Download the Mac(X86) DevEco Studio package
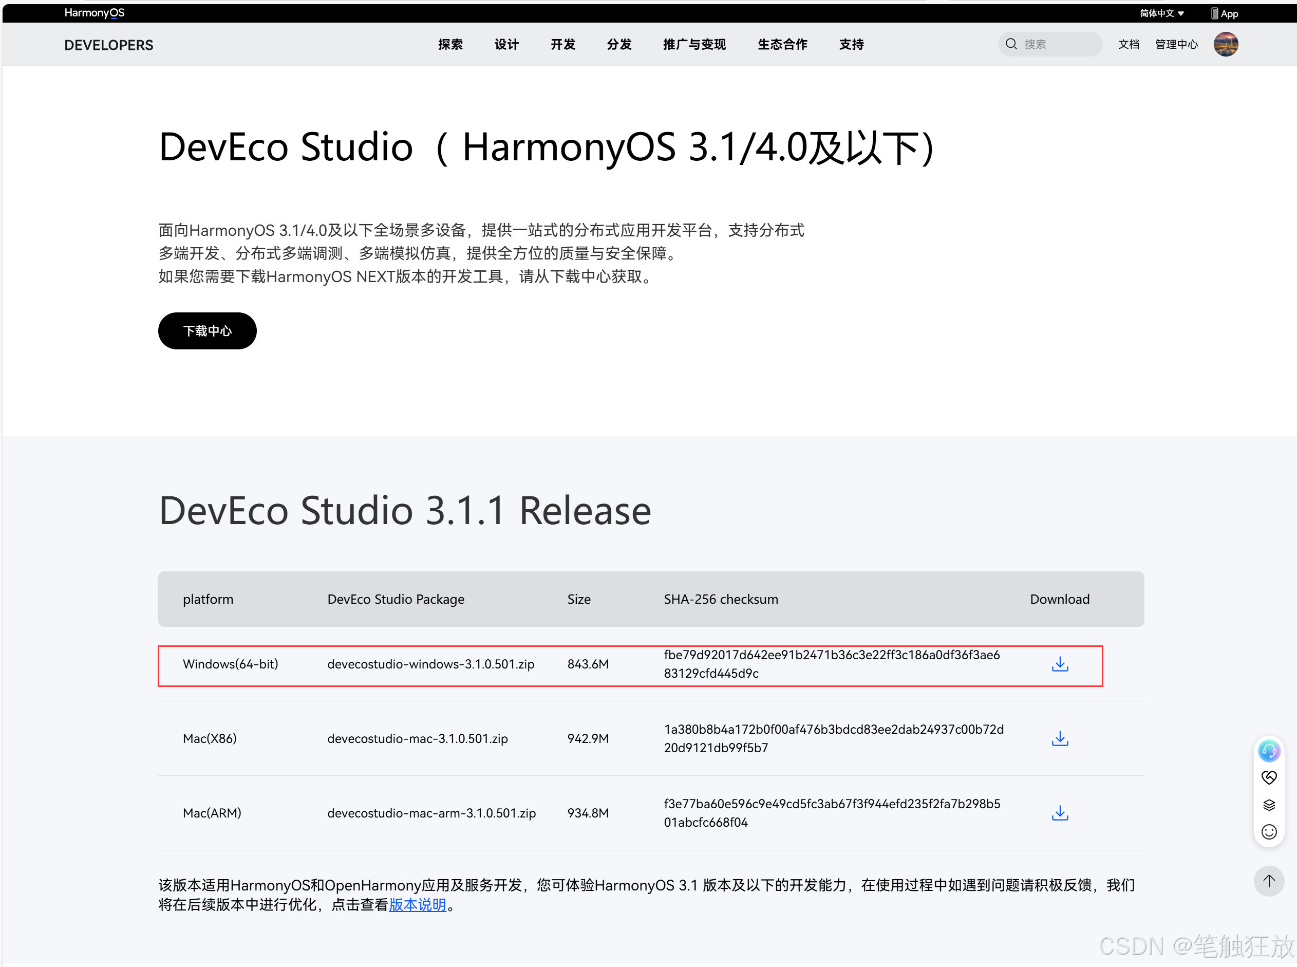This screenshot has height=967, width=1297. point(1060,739)
